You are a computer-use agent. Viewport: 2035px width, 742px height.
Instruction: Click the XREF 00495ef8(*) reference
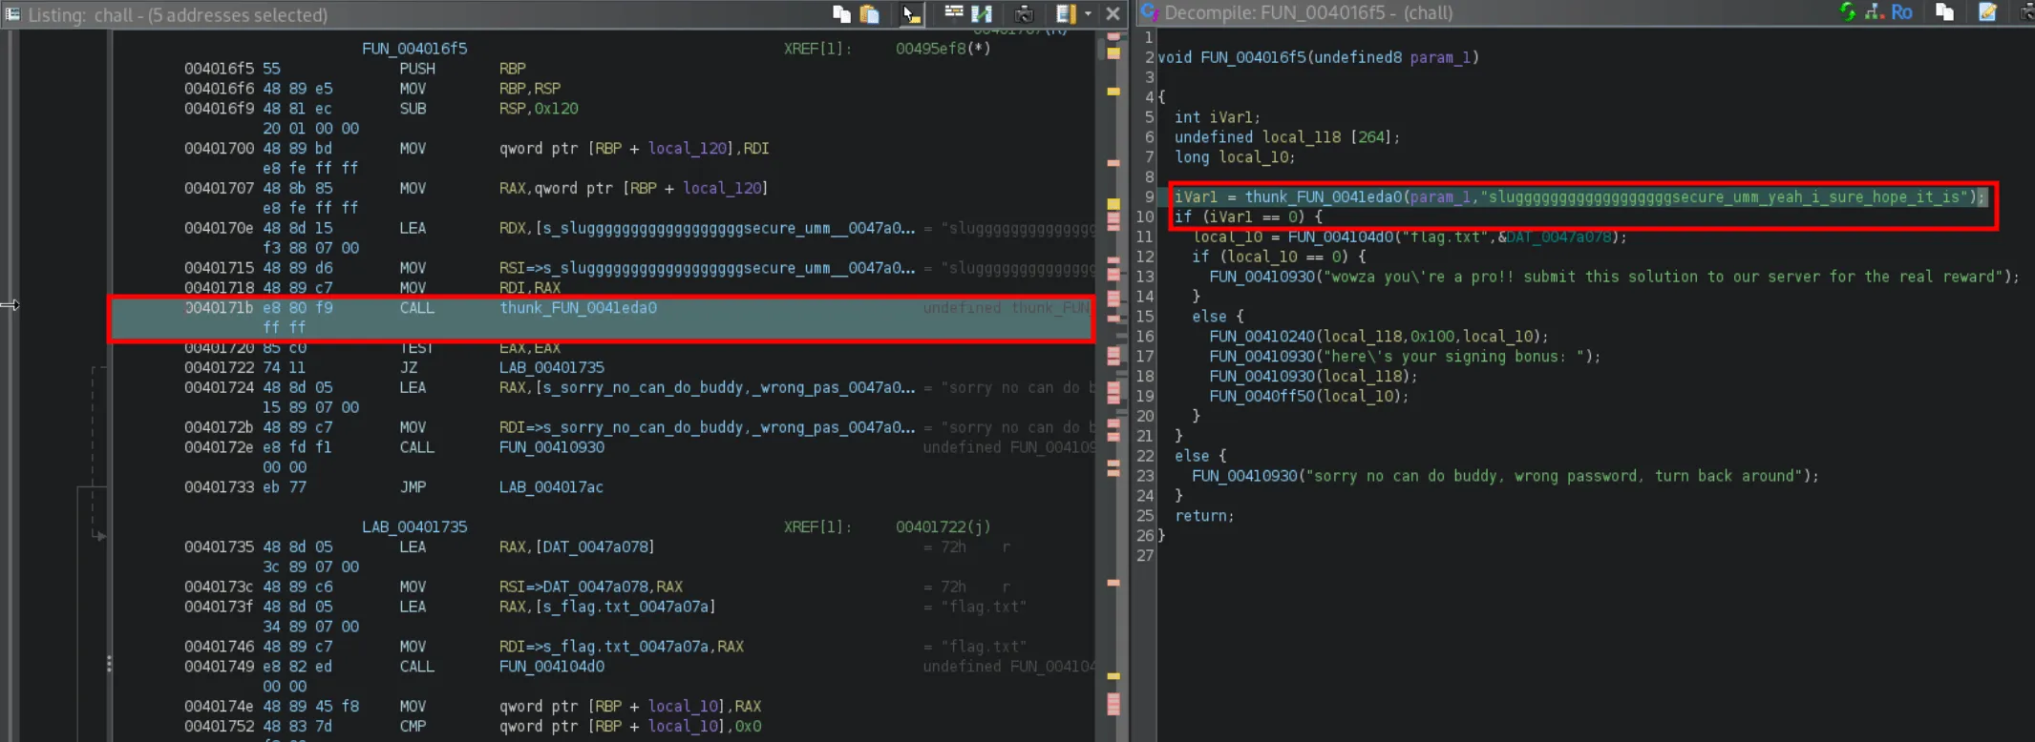943,49
